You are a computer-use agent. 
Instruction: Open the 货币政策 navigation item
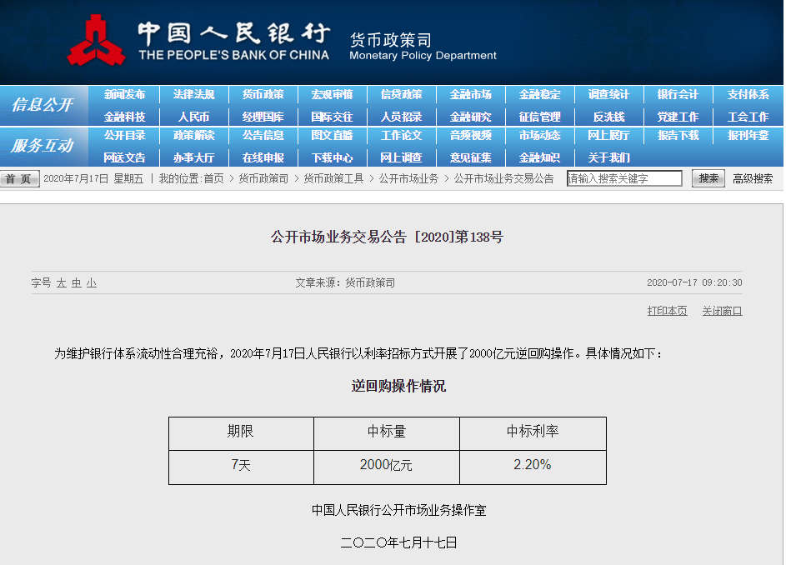(263, 95)
